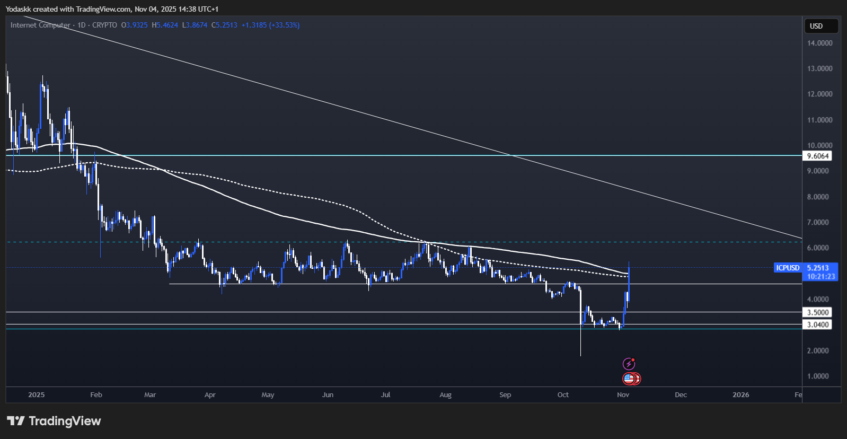Click the 10:21:23 candle countdown timer
This screenshot has width=847, height=439.
820,276
